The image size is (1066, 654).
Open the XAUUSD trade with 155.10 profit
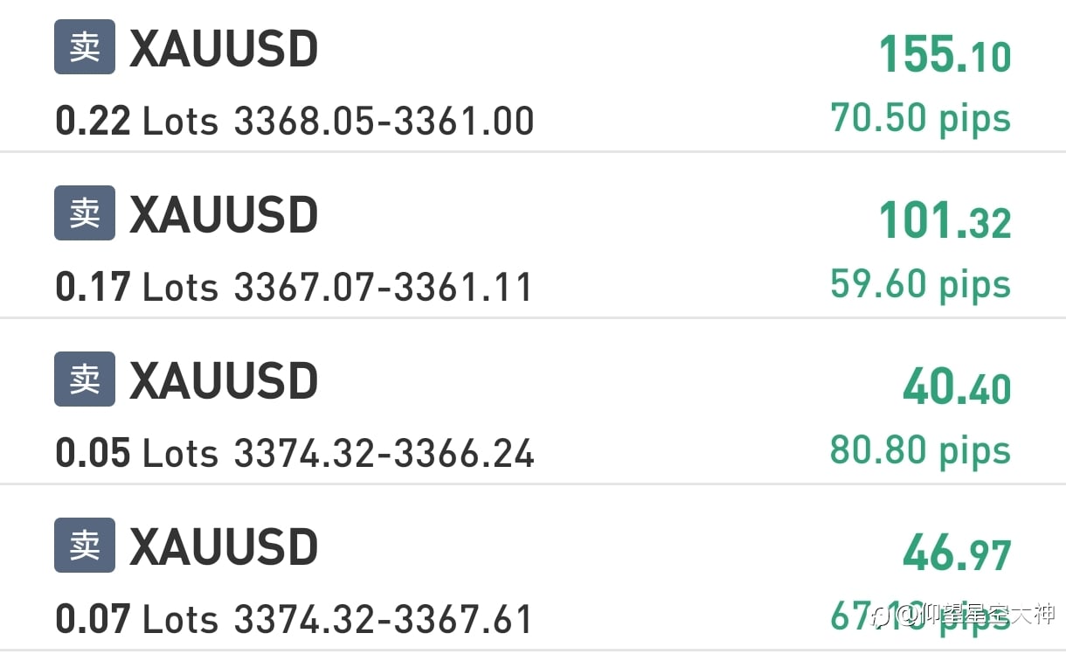[533, 76]
